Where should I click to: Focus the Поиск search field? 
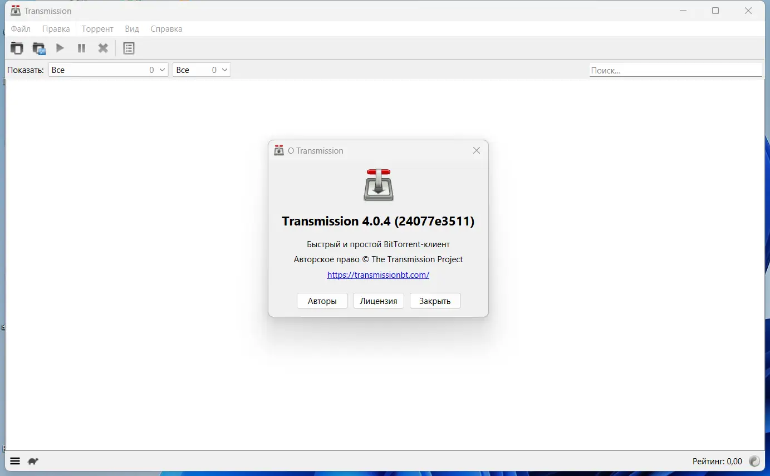point(675,70)
